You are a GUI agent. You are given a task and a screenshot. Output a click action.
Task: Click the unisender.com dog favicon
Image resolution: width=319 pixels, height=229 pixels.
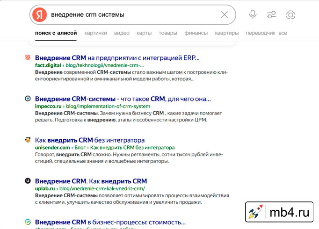[28, 140]
